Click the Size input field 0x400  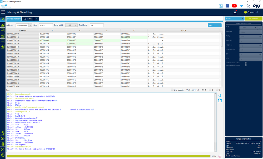[46, 25]
